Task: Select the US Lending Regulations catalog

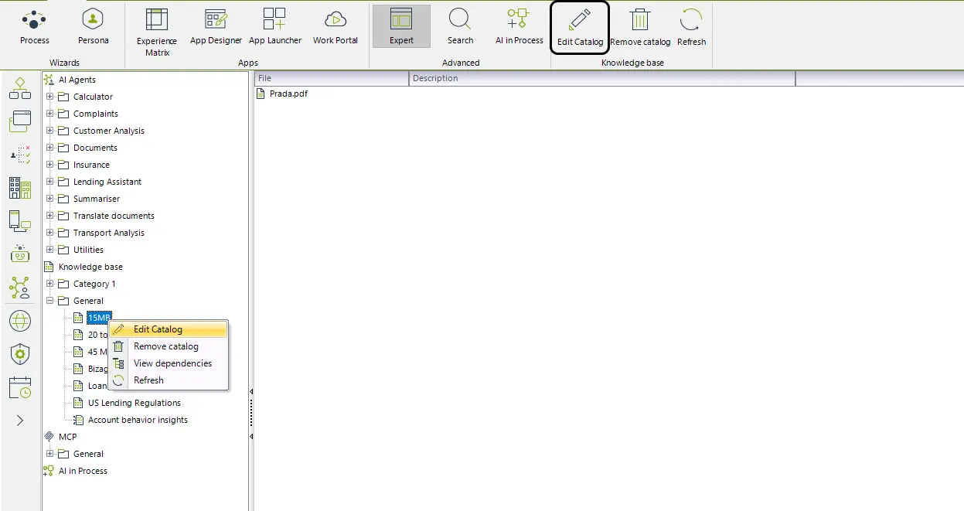Action: (134, 403)
